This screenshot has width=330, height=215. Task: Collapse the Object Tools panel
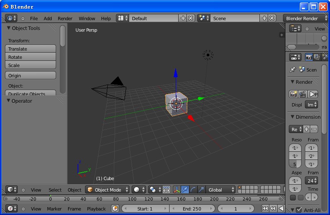tap(9, 28)
